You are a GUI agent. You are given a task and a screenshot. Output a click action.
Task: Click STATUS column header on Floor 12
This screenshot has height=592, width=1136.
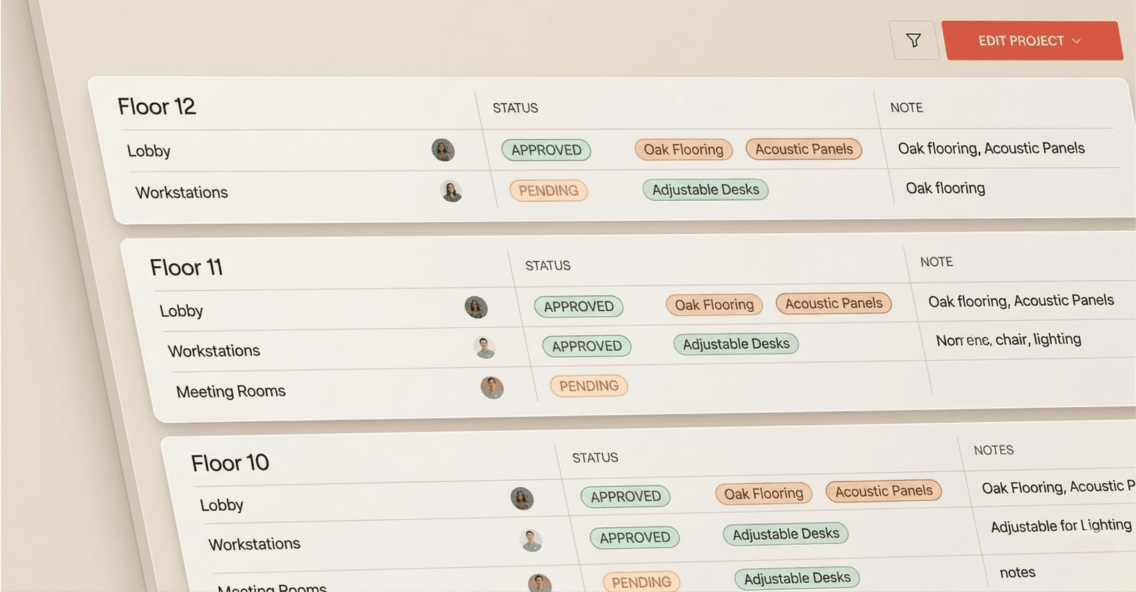[x=515, y=108]
